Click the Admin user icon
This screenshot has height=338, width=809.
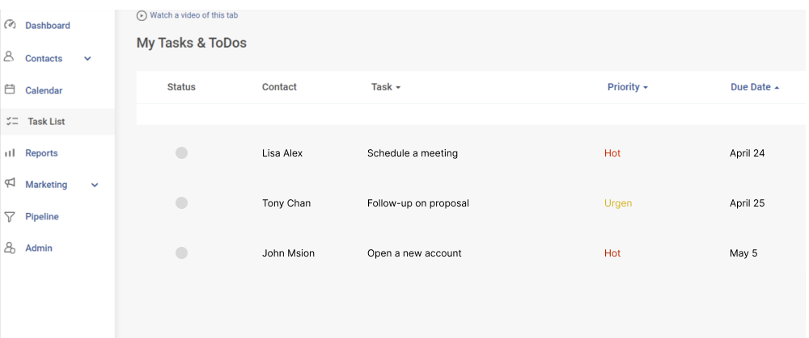tap(10, 248)
